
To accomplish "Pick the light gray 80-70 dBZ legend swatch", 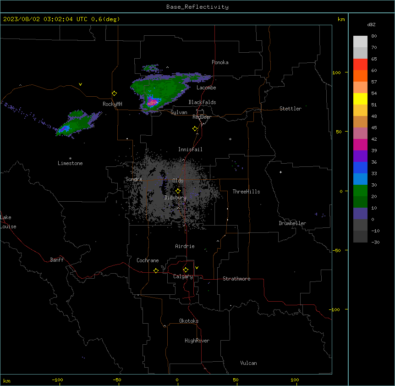I will point(360,41).
